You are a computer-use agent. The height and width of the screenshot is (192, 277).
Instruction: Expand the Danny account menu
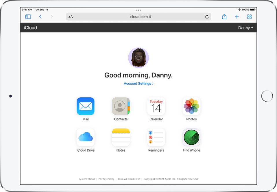(x=245, y=28)
